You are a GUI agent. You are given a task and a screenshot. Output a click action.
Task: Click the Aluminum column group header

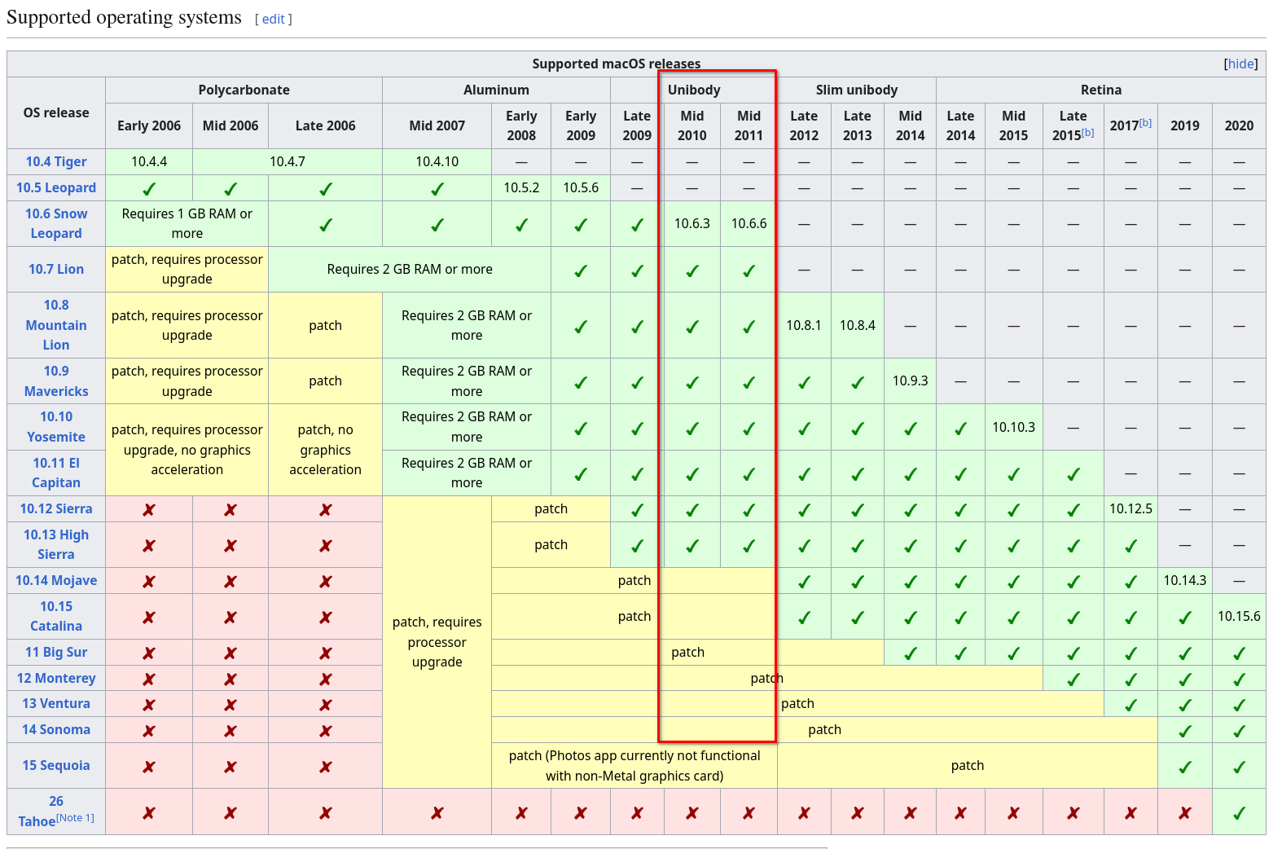(496, 90)
